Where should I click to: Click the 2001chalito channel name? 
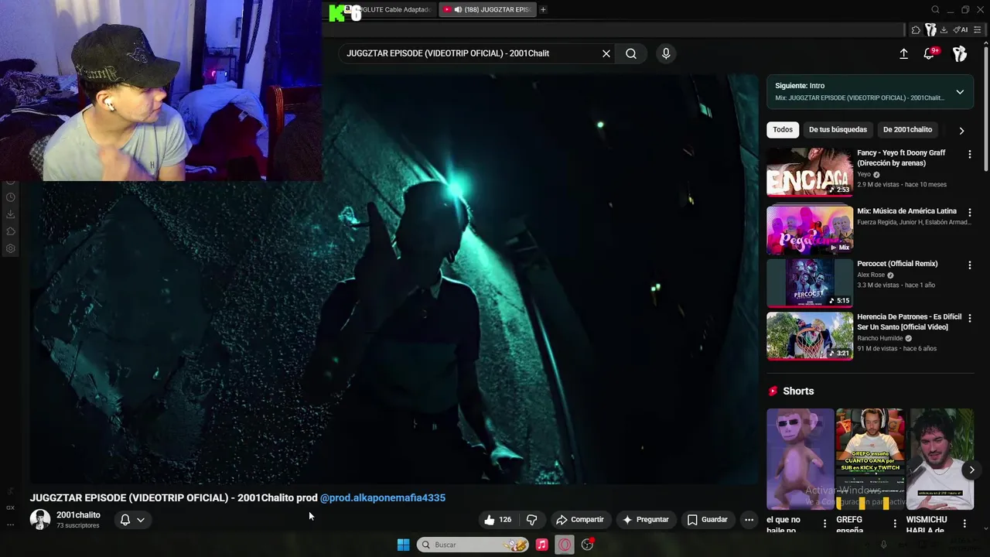click(78, 515)
